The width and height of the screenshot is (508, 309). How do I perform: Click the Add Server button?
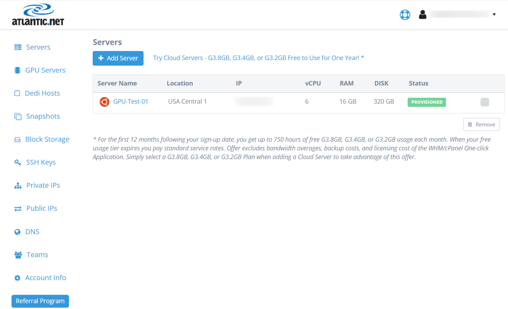[118, 58]
